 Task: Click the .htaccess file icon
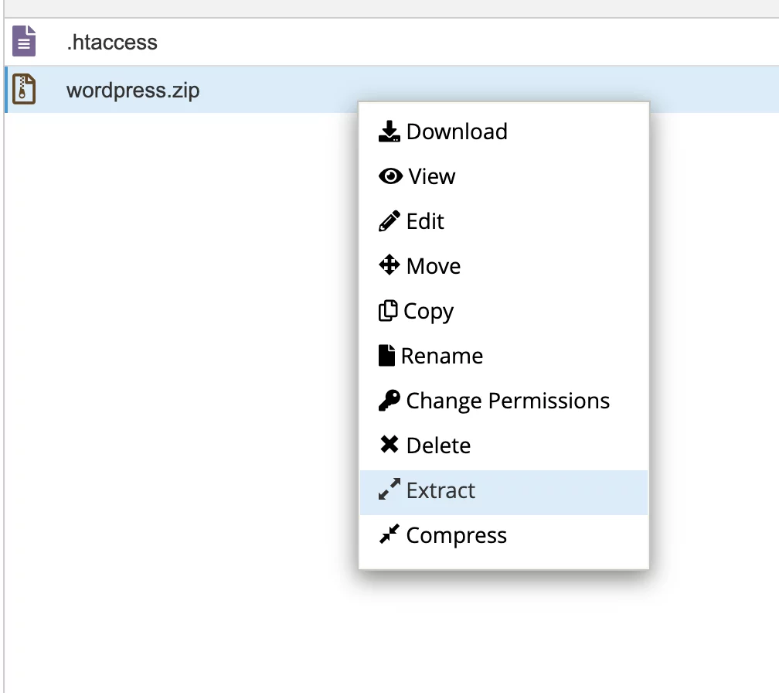point(24,41)
